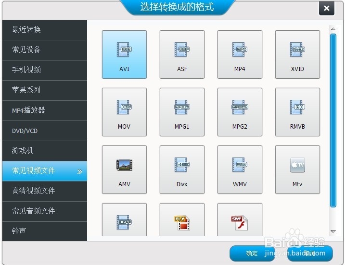Image resolution: width=345 pixels, height=265 pixels.
Task: Switch to 常见音频文件 category
Action: (45, 211)
